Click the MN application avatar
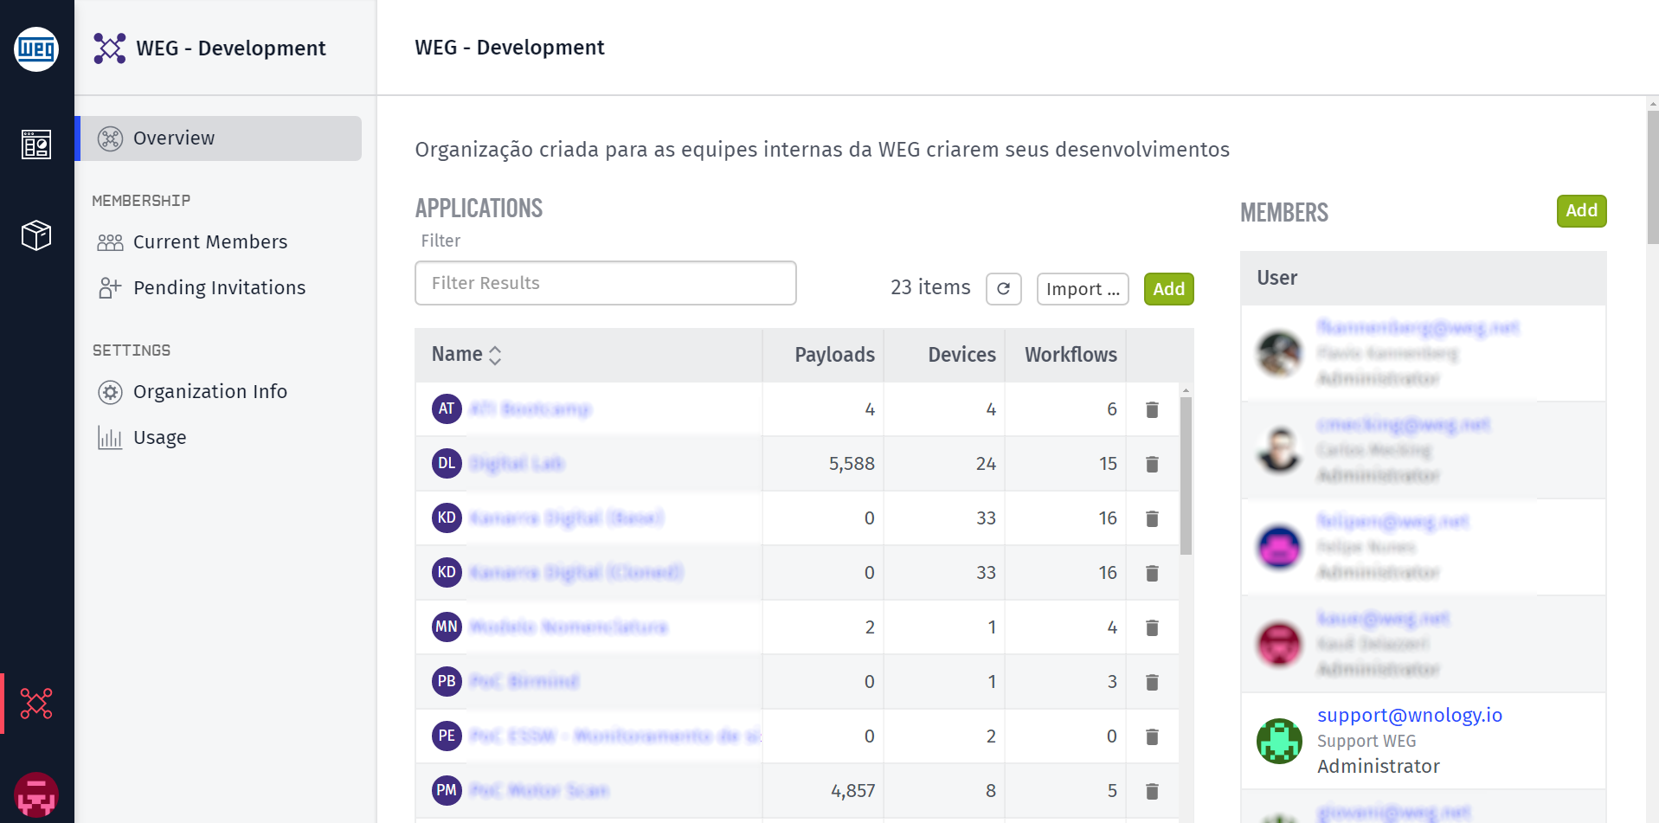1659x823 pixels. [x=447, y=627]
